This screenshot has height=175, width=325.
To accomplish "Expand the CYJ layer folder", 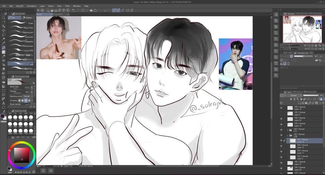I will click(x=288, y=130).
